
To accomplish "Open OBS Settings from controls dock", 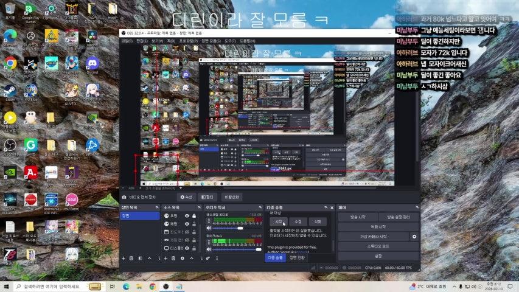I will pos(378,256).
